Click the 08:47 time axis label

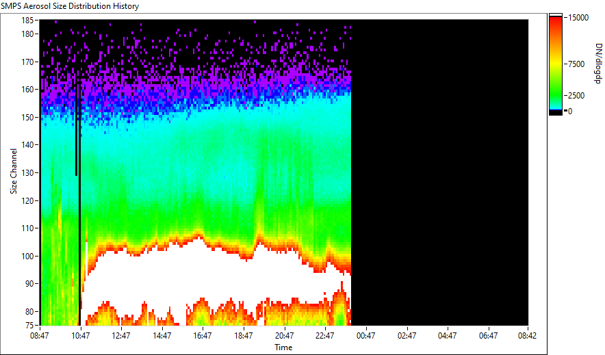tap(40, 336)
